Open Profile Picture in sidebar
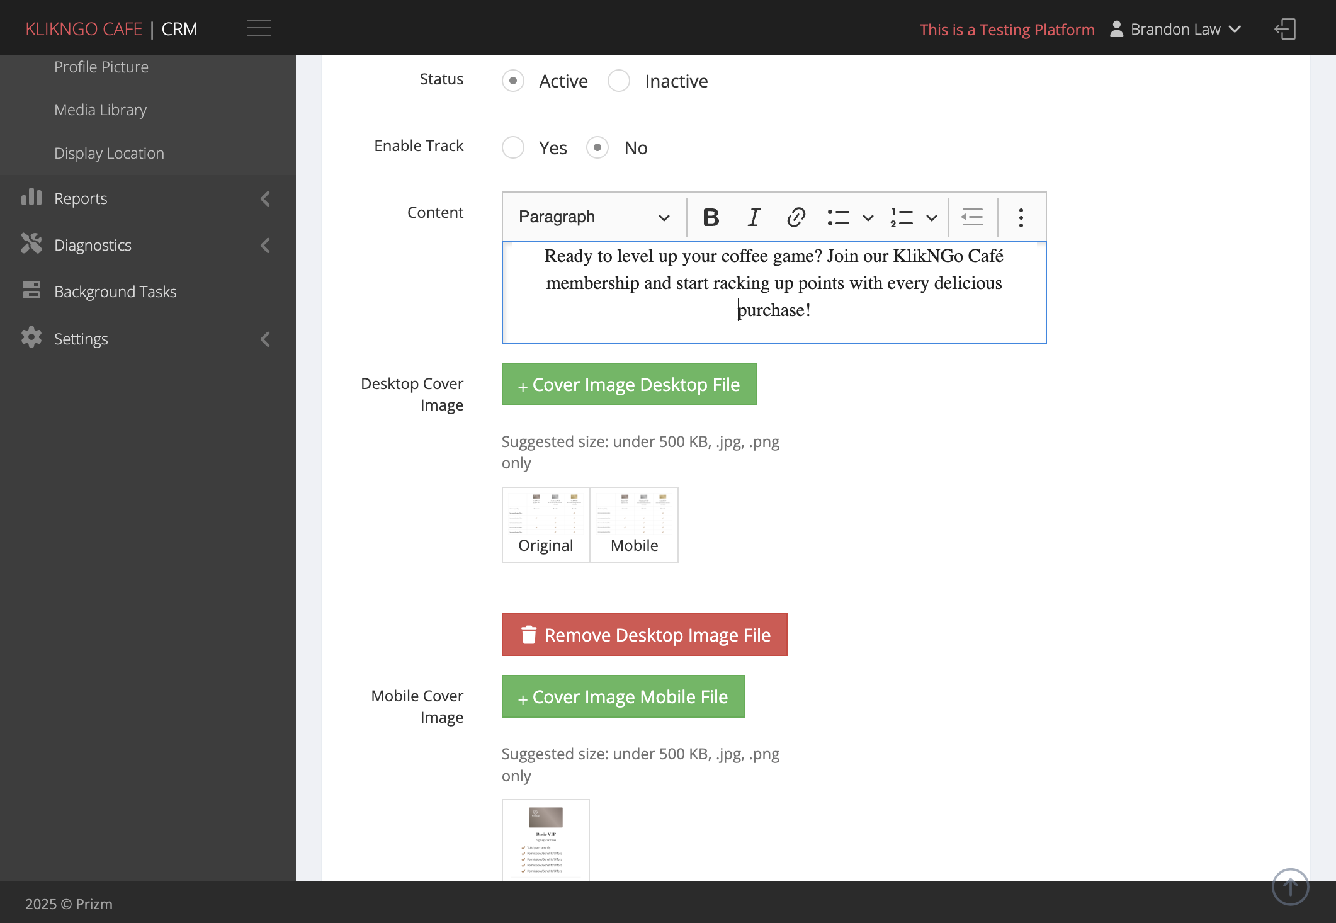This screenshot has height=923, width=1336. point(101,67)
